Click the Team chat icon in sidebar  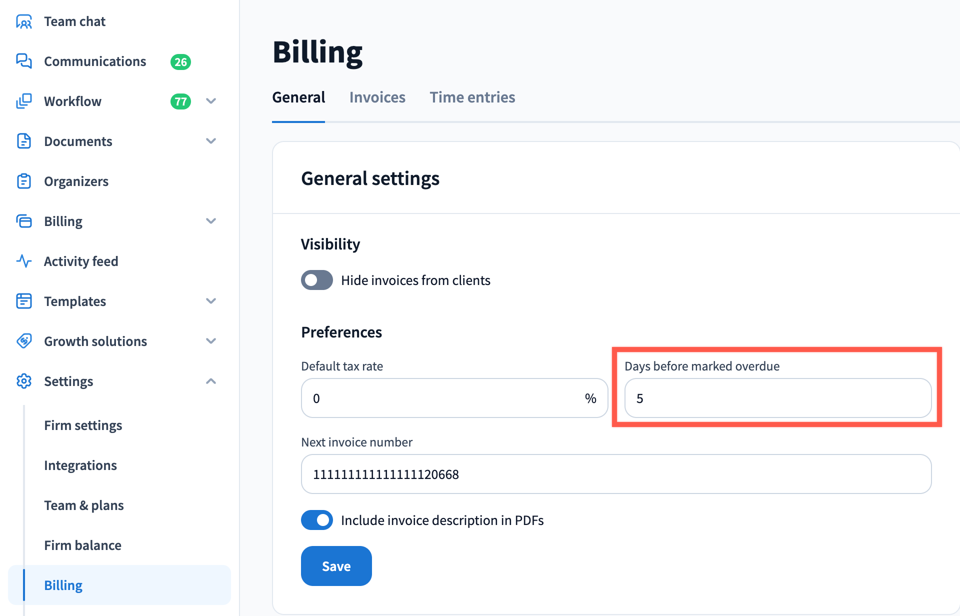tap(23, 21)
